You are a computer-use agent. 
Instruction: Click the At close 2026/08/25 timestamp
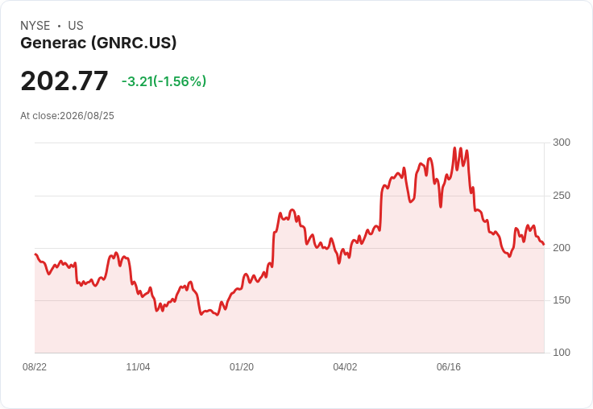[x=68, y=116]
